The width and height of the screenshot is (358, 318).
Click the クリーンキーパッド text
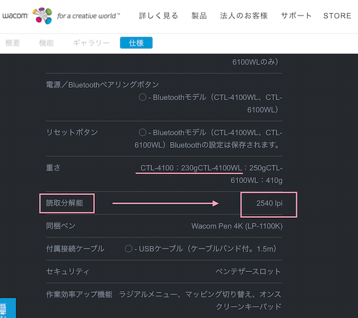pos(248,307)
